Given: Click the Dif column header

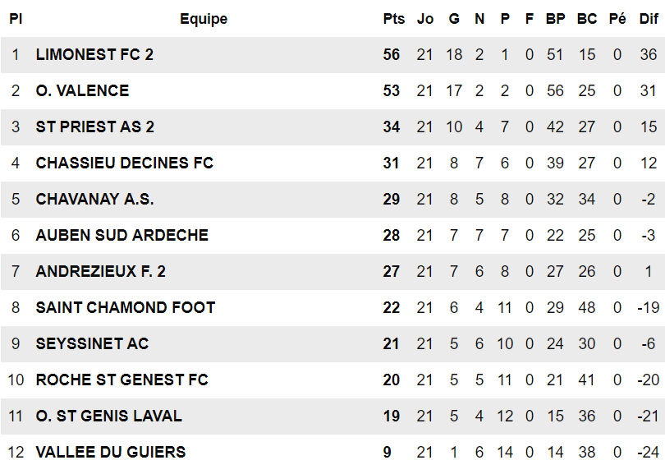Looking at the screenshot, I should [649, 19].
